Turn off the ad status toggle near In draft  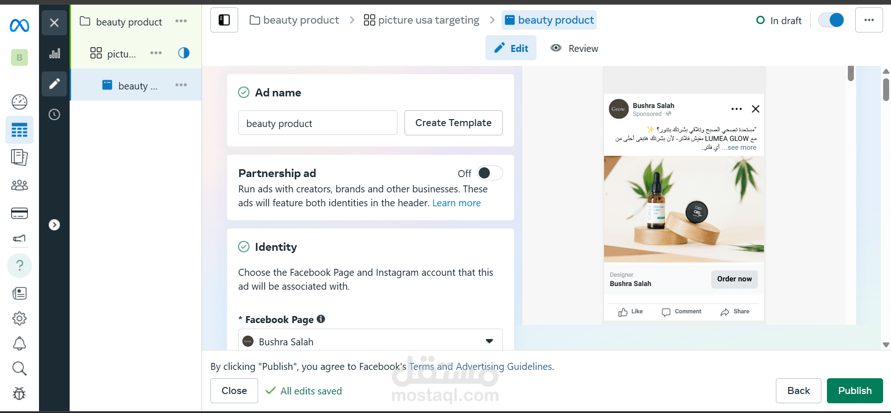[831, 20]
